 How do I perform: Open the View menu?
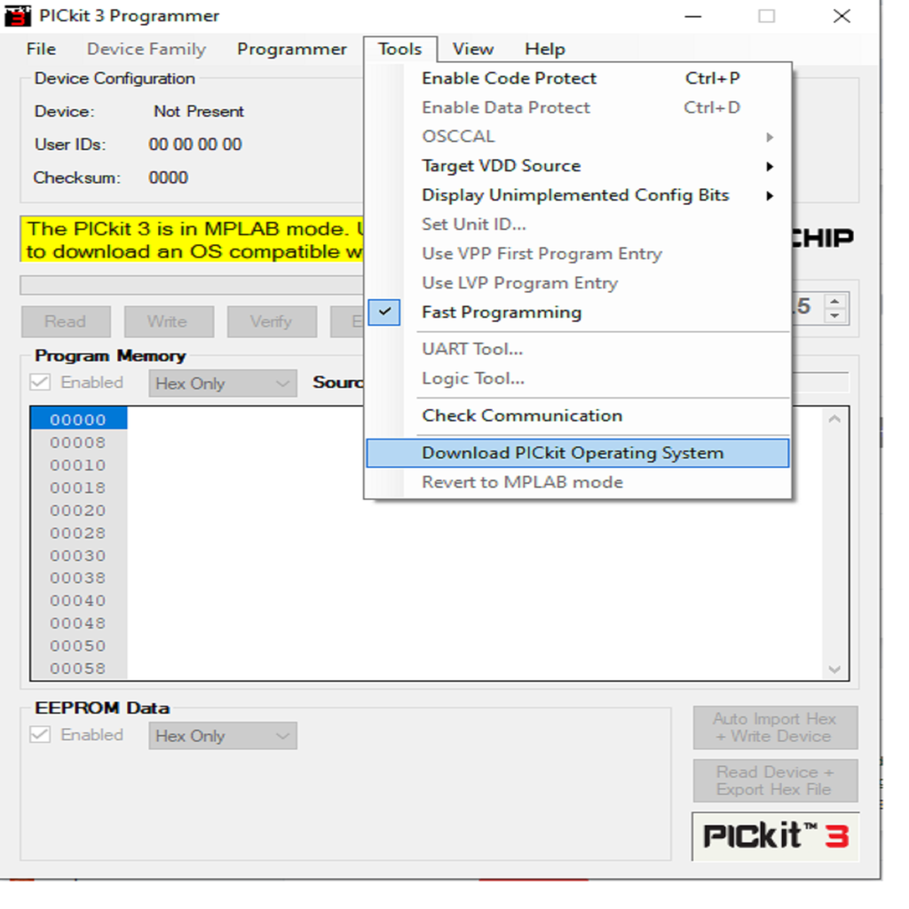472,49
